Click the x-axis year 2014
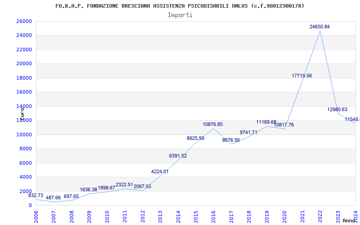 (x=178, y=216)
